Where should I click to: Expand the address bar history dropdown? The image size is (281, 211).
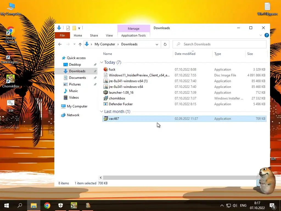[157, 44]
